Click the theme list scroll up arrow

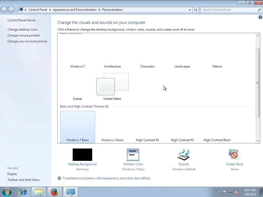pos(258,35)
